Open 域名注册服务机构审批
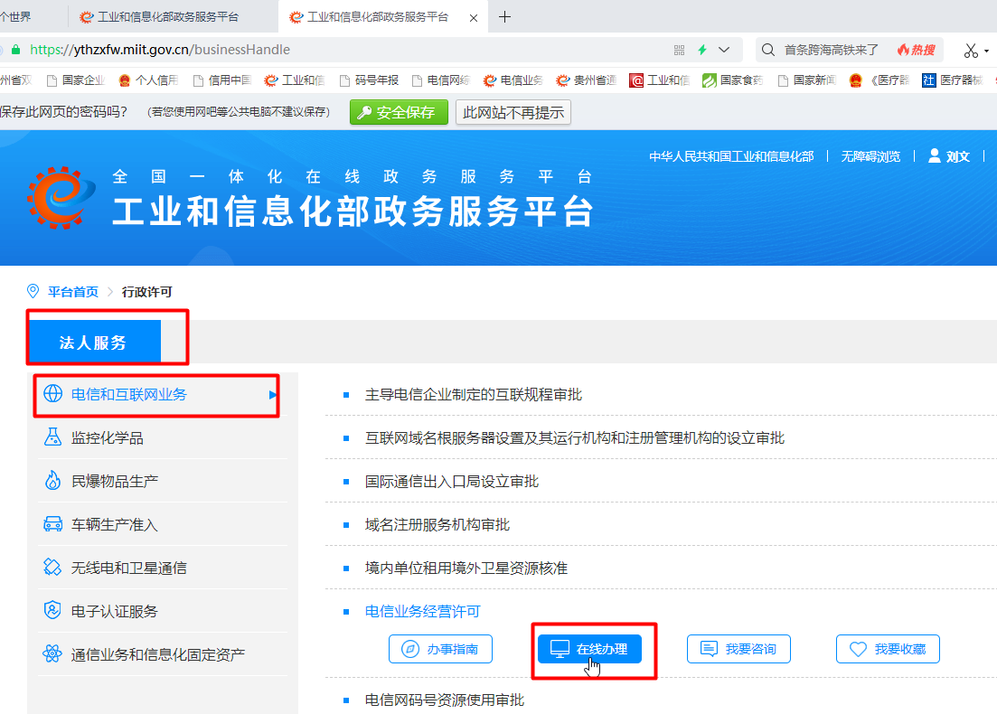Screen dimensions: 997x714 tap(437, 524)
